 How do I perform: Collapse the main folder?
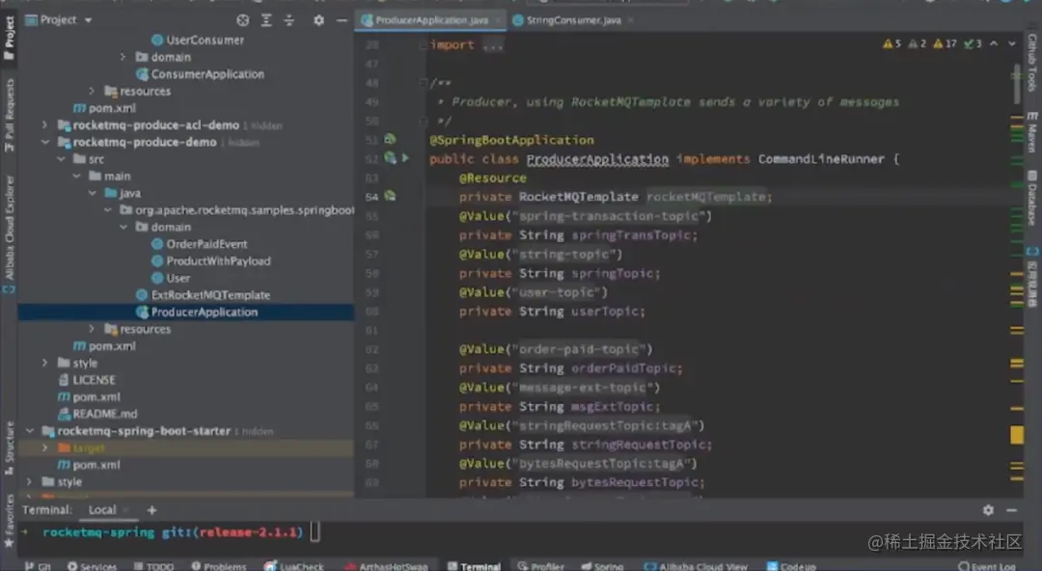click(x=76, y=177)
